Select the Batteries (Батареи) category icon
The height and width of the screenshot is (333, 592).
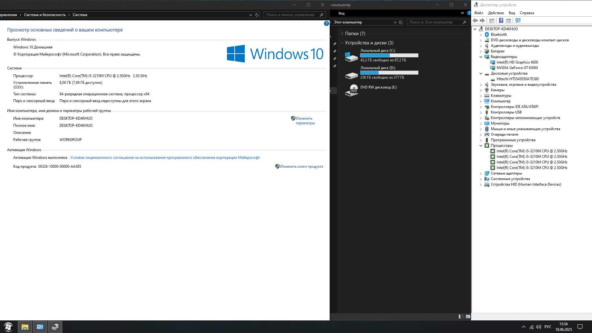point(487,51)
